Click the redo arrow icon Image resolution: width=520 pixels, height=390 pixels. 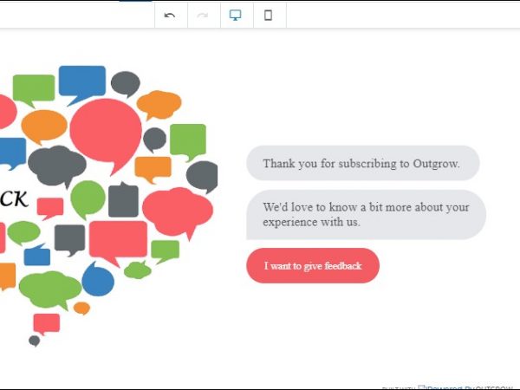pos(203,15)
